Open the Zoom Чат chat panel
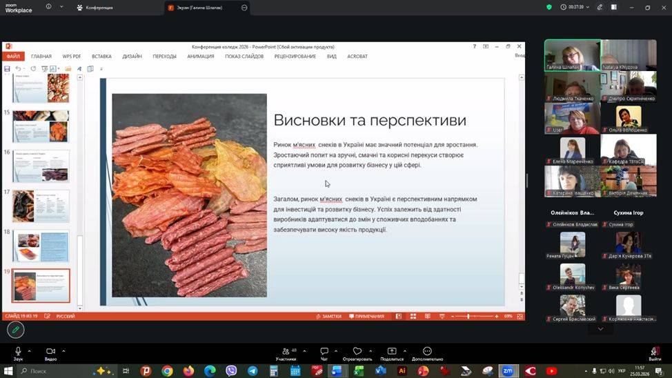Image resolution: width=672 pixels, height=378 pixels. [x=324, y=352]
